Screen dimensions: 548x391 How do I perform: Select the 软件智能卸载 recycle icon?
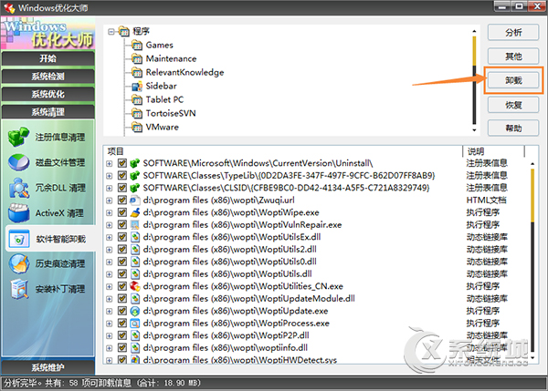tap(19, 239)
